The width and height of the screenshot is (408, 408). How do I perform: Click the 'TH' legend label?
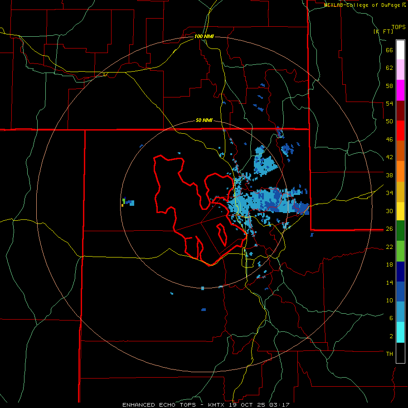pos(389,354)
